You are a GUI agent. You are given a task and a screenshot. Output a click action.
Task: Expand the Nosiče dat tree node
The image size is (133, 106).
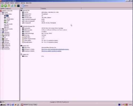click(x=1, y=36)
